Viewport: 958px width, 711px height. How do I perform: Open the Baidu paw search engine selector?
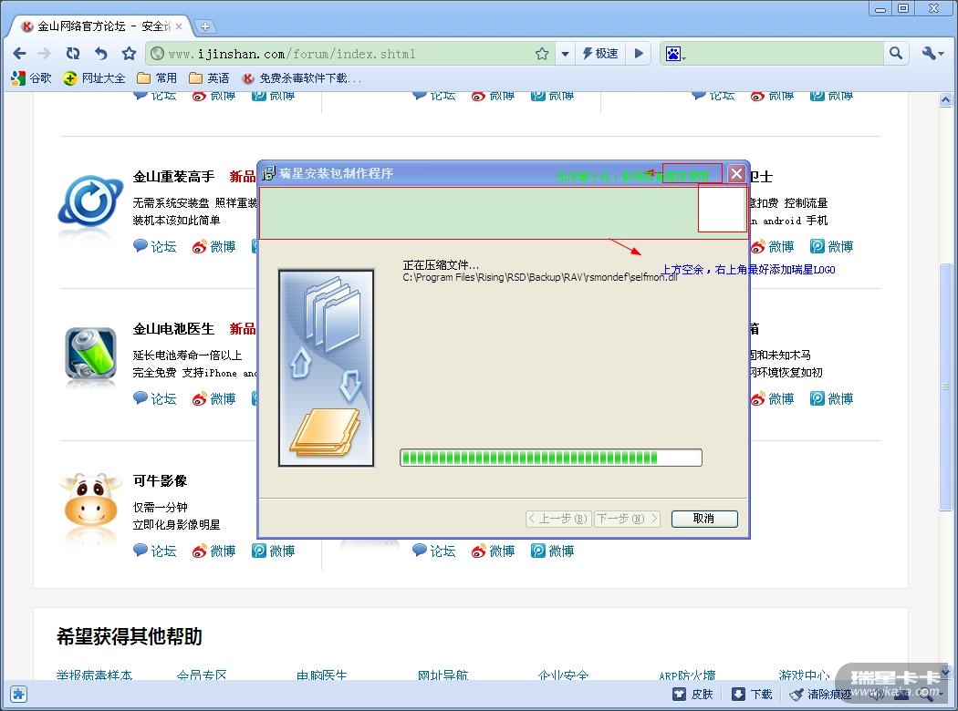coord(674,54)
